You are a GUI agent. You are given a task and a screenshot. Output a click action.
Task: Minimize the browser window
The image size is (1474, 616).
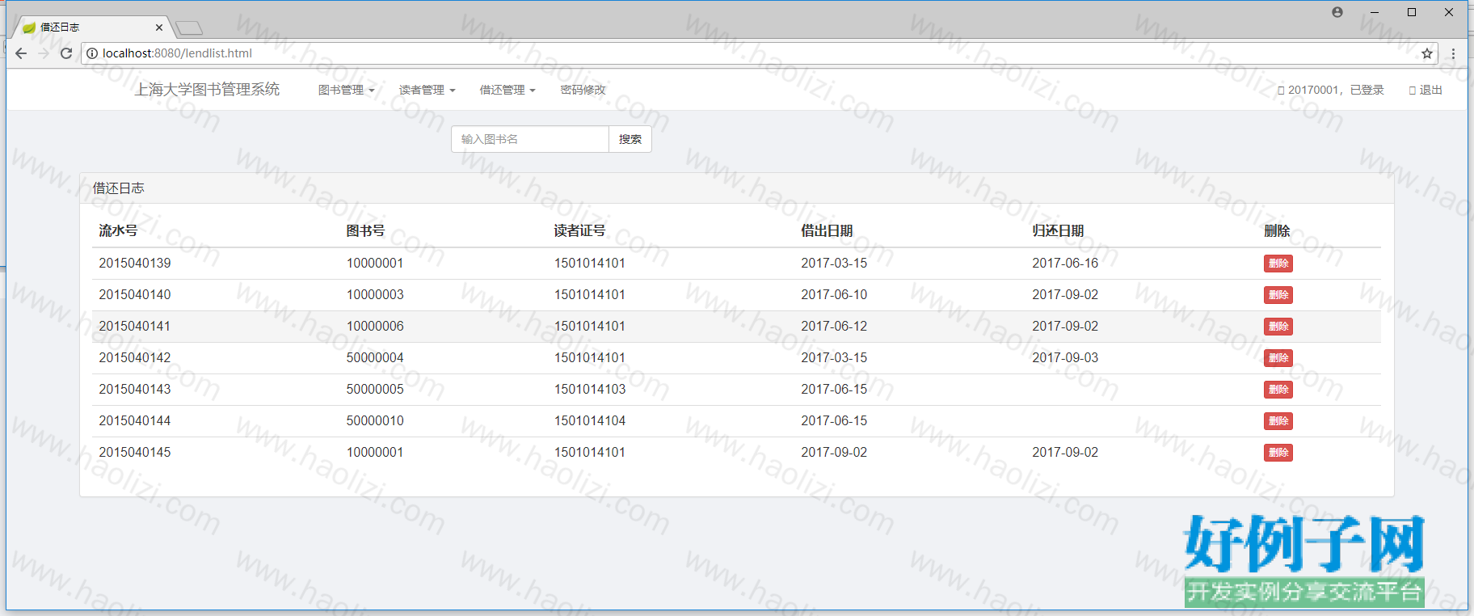tap(1375, 12)
